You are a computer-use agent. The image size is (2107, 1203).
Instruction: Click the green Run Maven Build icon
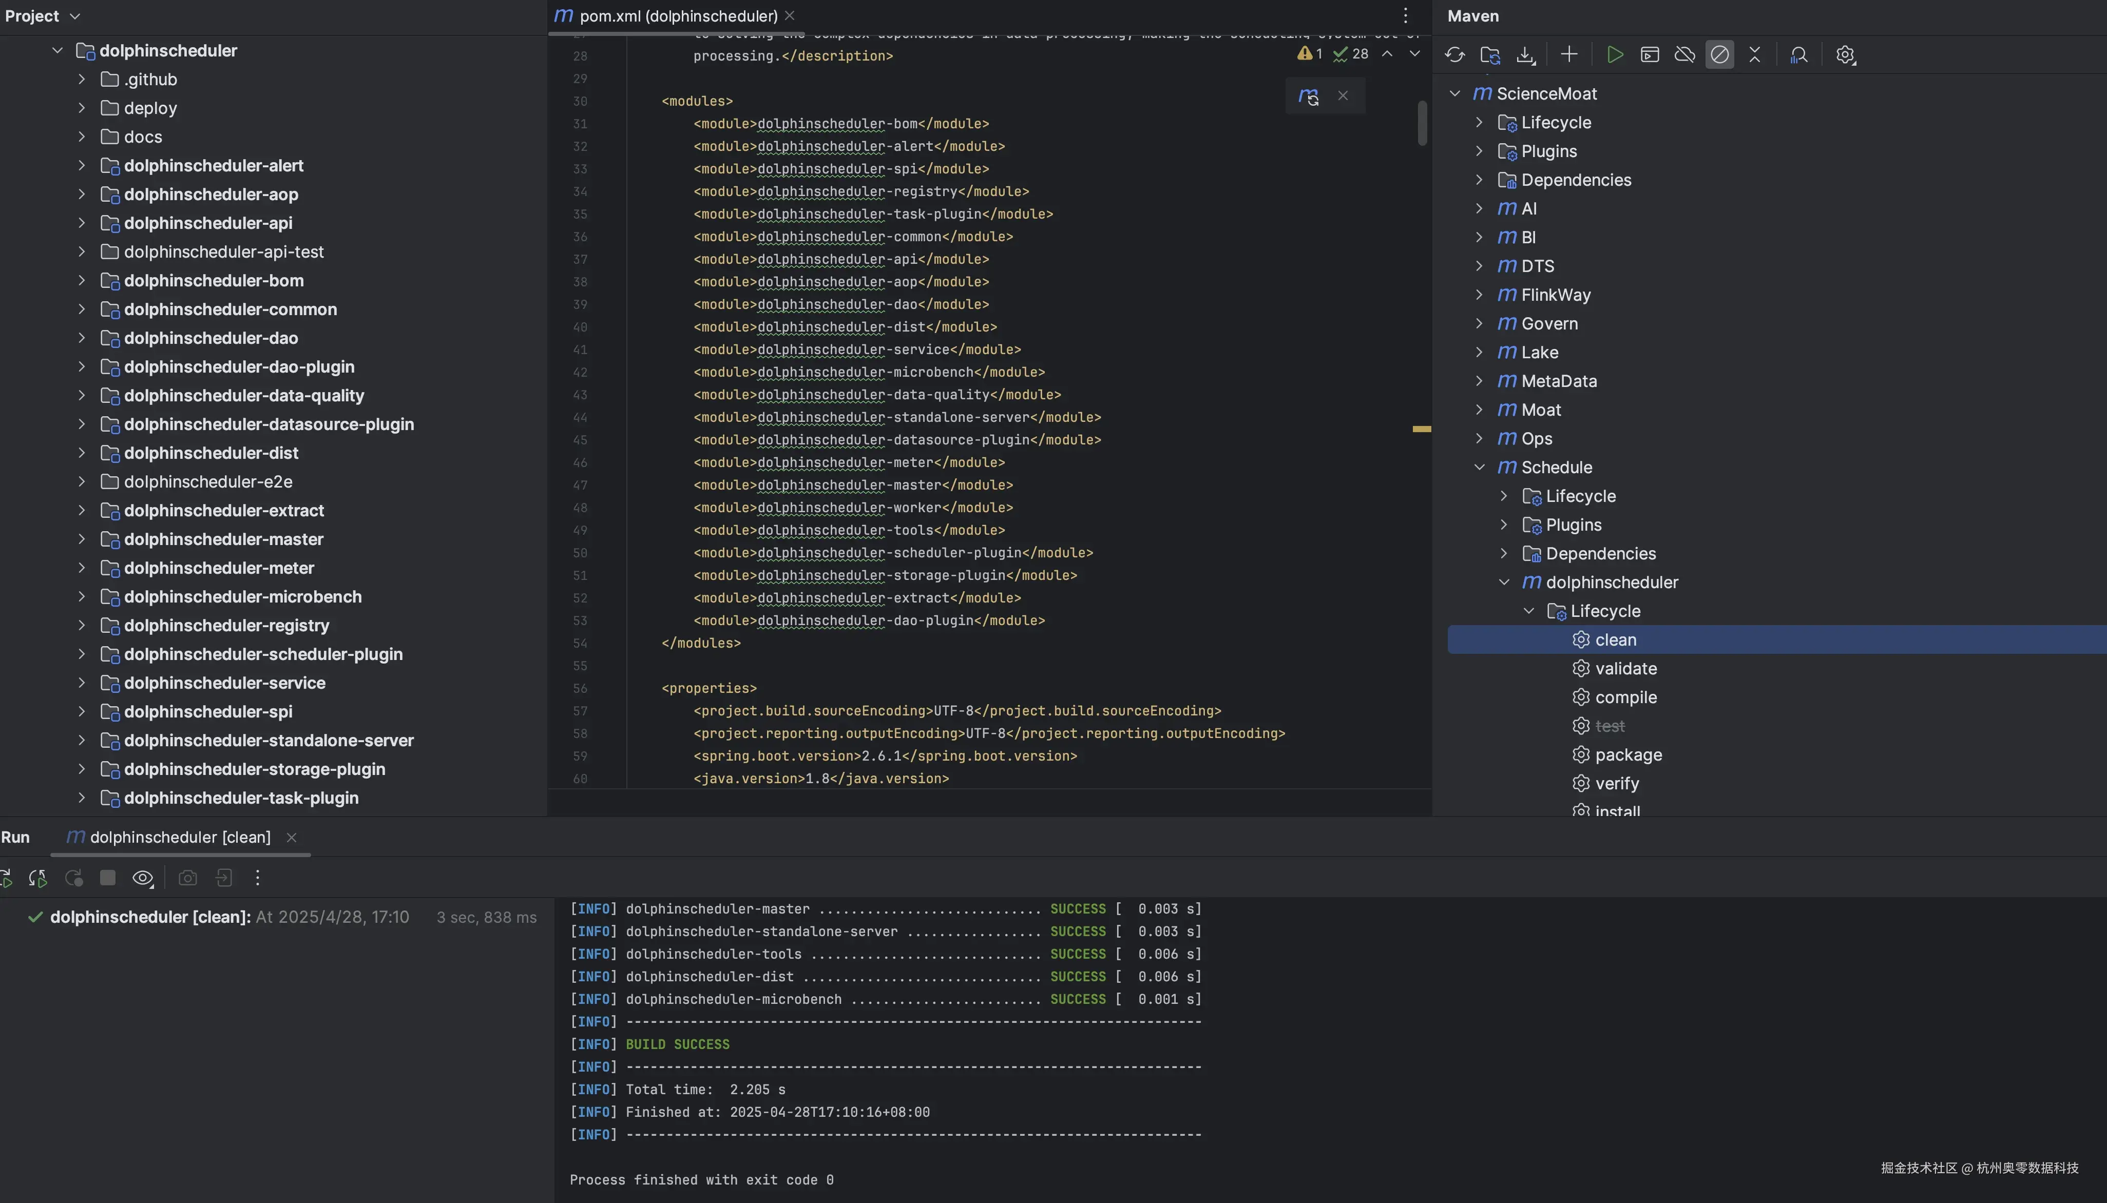tap(1615, 54)
